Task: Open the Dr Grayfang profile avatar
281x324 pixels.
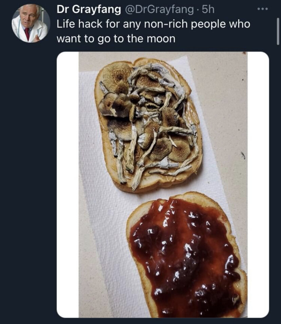Action: (31, 23)
